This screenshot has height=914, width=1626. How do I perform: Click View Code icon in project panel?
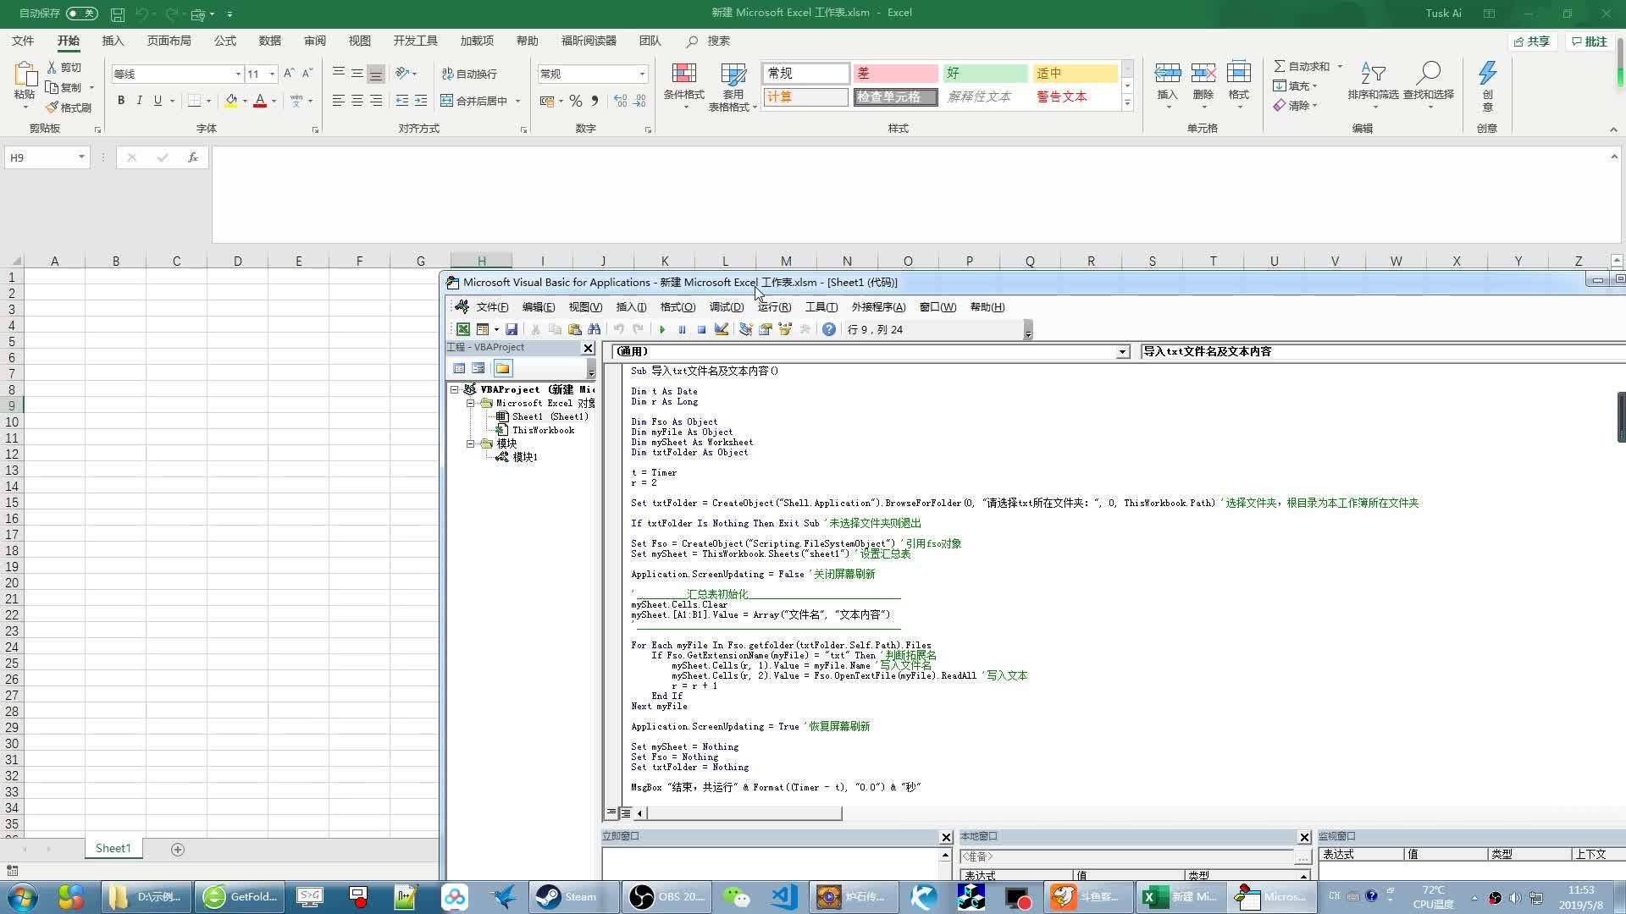click(x=459, y=368)
